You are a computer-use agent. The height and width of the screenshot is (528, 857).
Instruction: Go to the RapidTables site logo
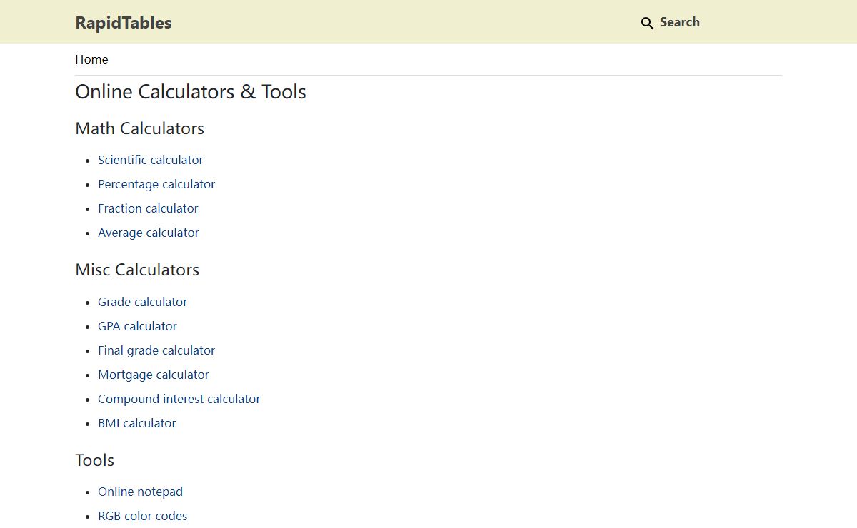pyautogui.click(x=124, y=22)
